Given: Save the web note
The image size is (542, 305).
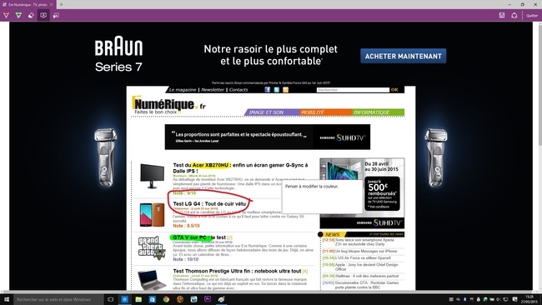Looking at the screenshot, I should (x=502, y=15).
